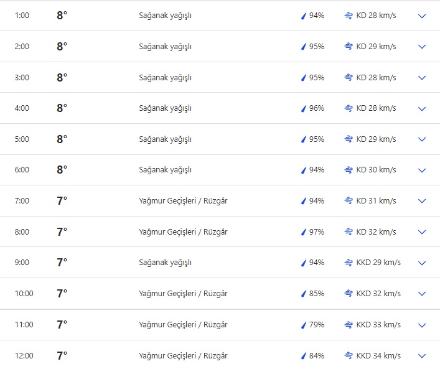Click the KD 31 km/s wind value
The width and height of the screenshot is (440, 369).
[x=376, y=201]
